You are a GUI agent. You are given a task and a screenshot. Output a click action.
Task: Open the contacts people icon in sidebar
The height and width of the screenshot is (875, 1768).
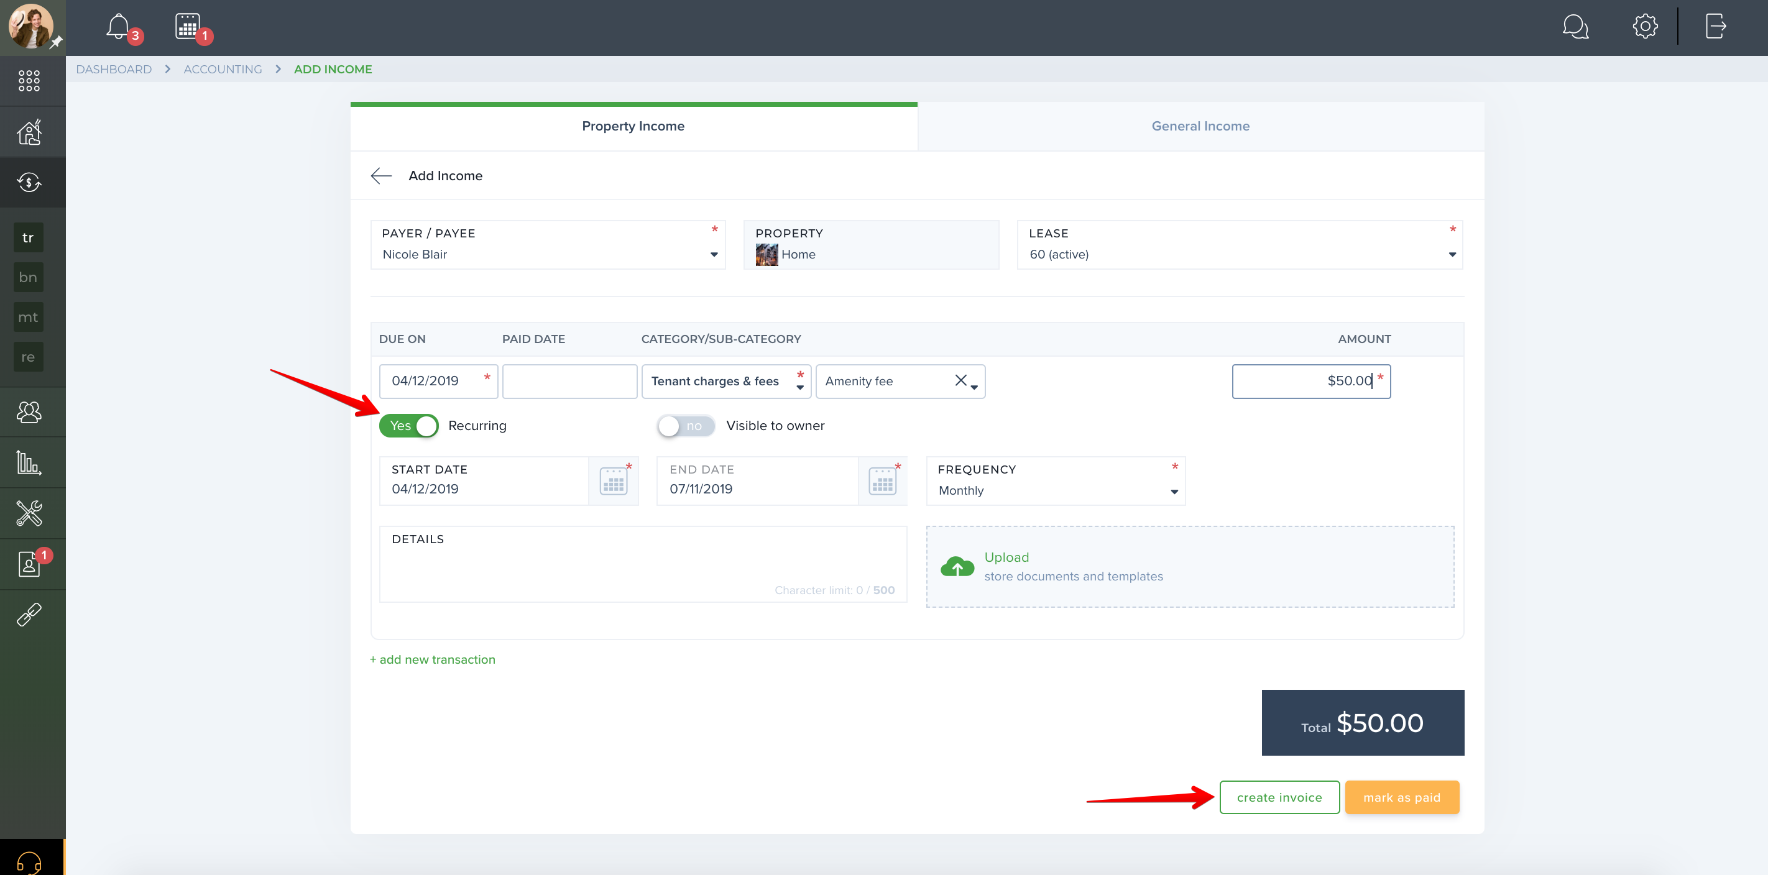(29, 413)
